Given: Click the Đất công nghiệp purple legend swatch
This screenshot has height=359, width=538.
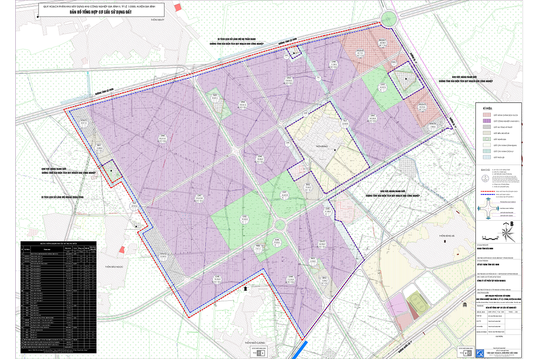Looking at the screenshot, I should (486, 120).
